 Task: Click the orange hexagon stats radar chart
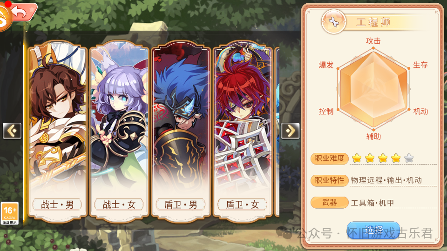pyautogui.click(x=373, y=88)
